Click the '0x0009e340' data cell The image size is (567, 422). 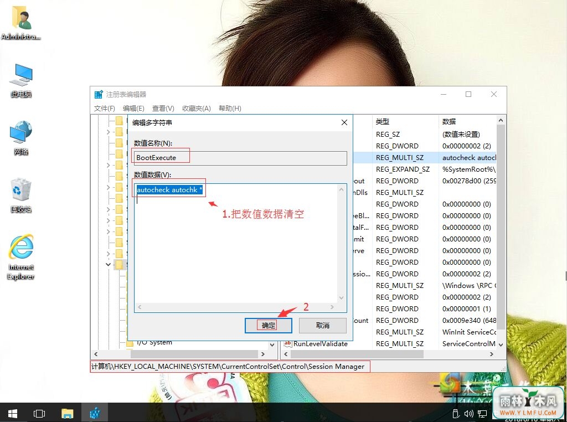(x=469, y=321)
